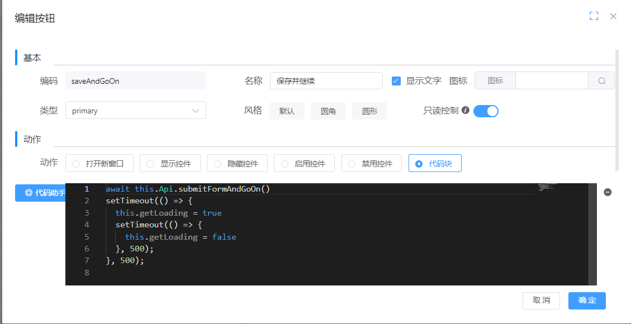Open the 代码助手 code assistant
The image size is (631, 324).
click(x=40, y=193)
